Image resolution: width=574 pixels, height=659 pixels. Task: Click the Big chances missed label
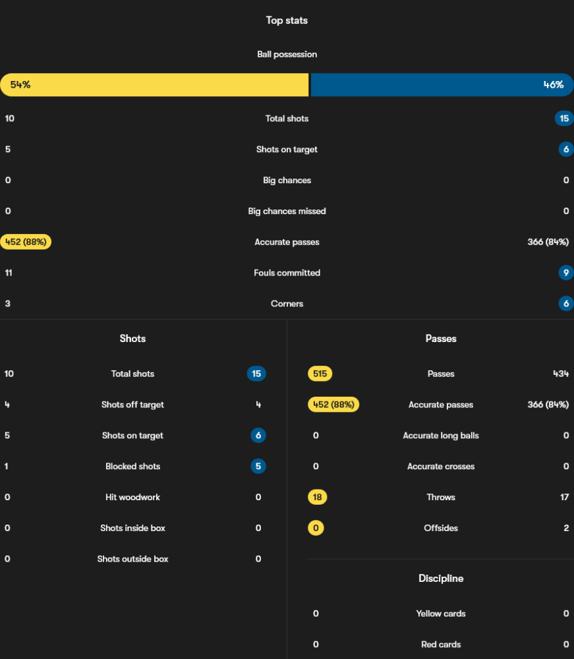(x=287, y=211)
